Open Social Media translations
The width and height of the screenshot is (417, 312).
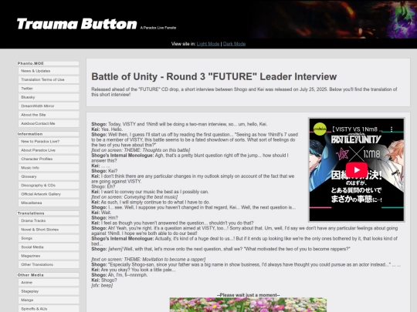tap(49, 247)
